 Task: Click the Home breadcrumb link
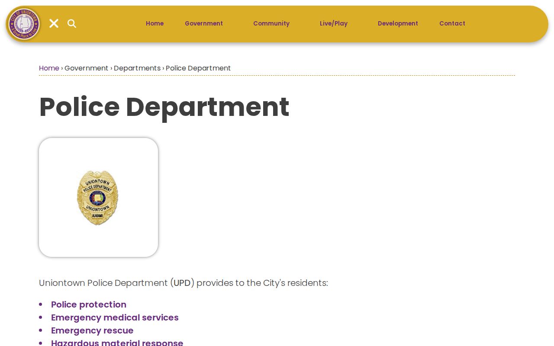(x=49, y=68)
